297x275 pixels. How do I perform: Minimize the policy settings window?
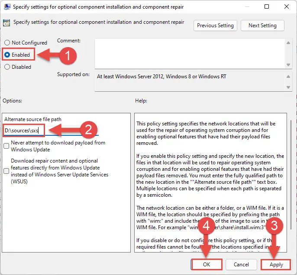coord(247,6)
